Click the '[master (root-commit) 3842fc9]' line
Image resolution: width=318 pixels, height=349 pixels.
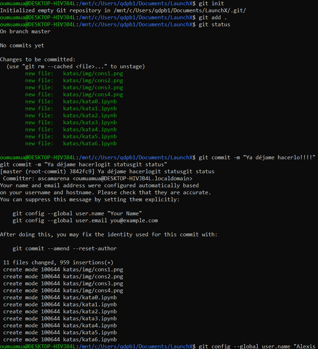107,172
